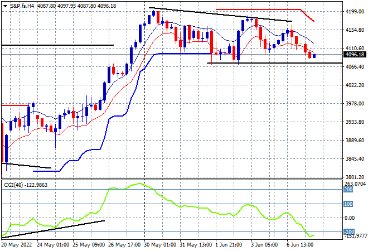Click price axis label 4066.40

[x=355, y=67]
